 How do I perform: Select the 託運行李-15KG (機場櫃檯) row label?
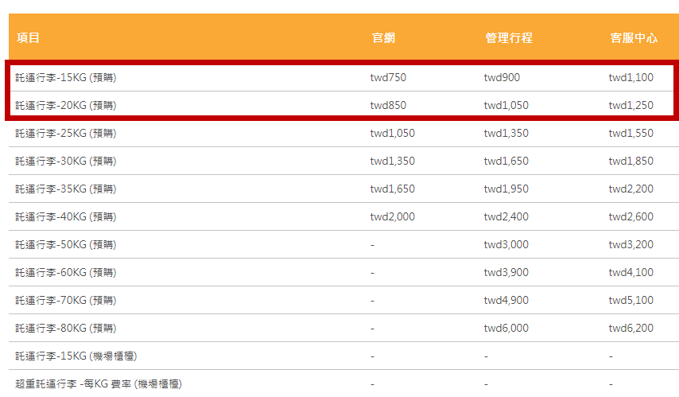(x=76, y=356)
